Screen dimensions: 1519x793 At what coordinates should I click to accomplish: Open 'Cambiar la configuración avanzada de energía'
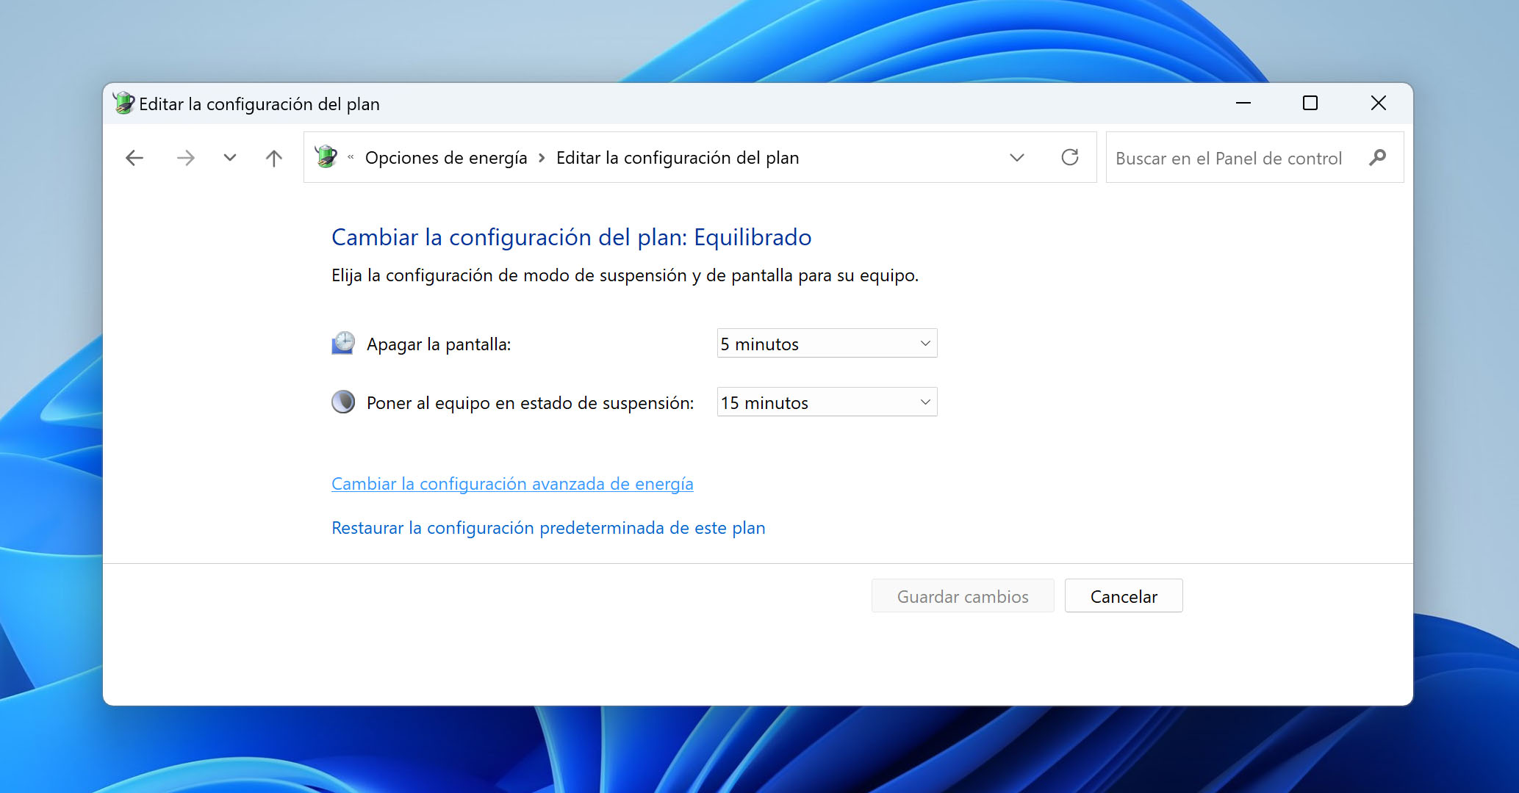[x=512, y=484]
